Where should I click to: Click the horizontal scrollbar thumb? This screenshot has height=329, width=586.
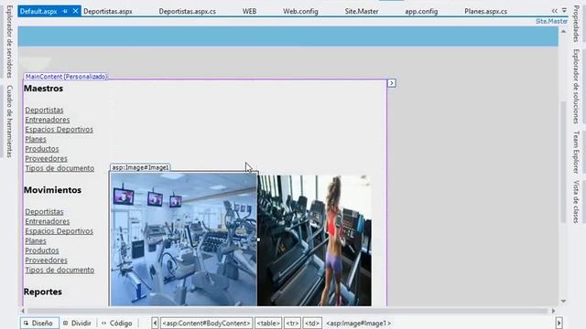pos(287,311)
